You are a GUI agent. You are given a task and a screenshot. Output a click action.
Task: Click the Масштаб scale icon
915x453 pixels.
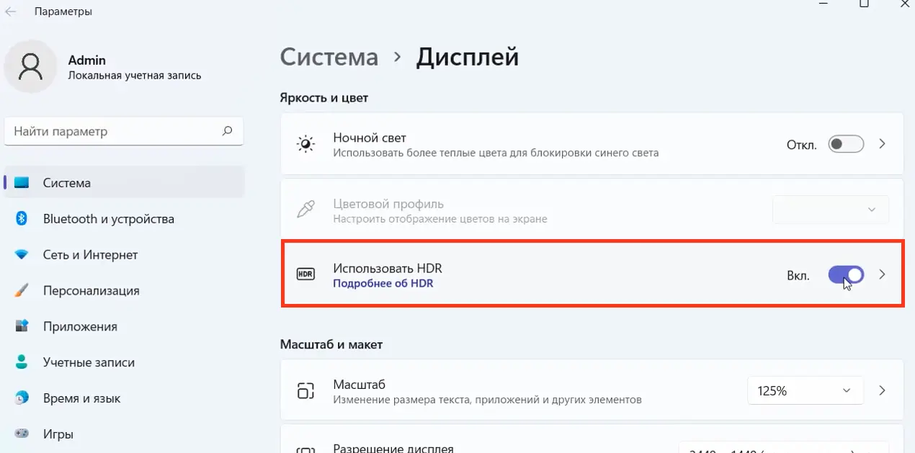pos(306,391)
